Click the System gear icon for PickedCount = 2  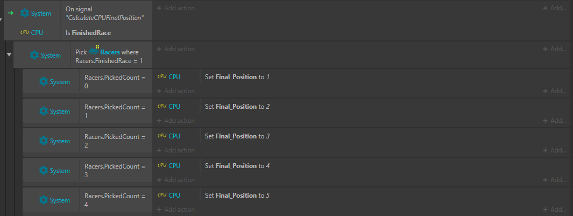tap(44, 141)
